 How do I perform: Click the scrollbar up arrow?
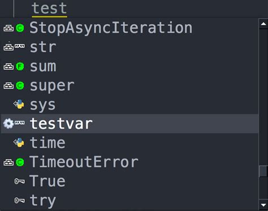click(x=263, y=24)
